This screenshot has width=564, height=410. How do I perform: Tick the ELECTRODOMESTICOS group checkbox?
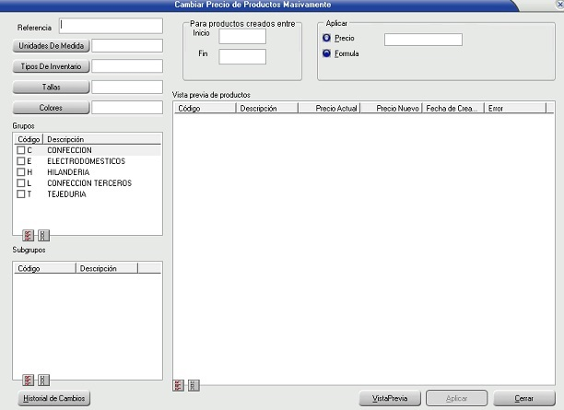coord(21,161)
